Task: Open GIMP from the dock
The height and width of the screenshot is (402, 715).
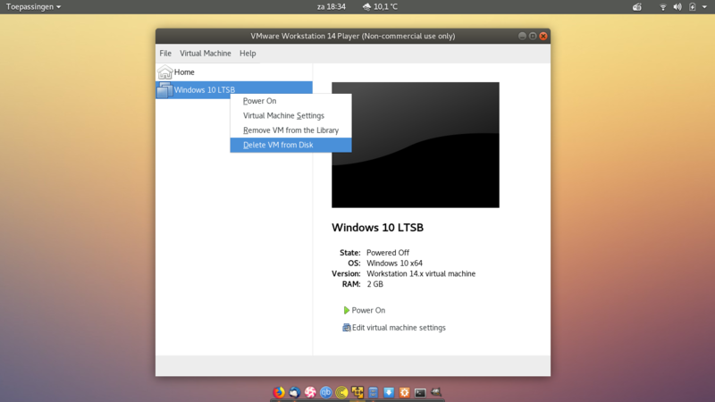Action: point(436,392)
